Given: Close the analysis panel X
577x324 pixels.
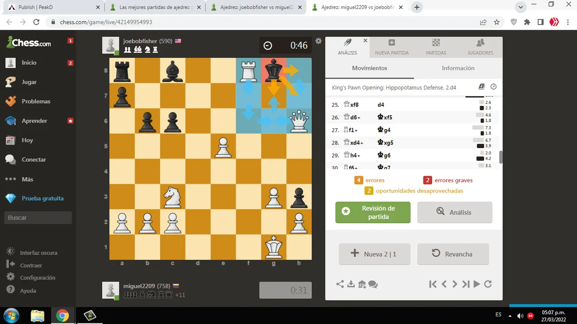Looking at the screenshot, I should (365, 40).
